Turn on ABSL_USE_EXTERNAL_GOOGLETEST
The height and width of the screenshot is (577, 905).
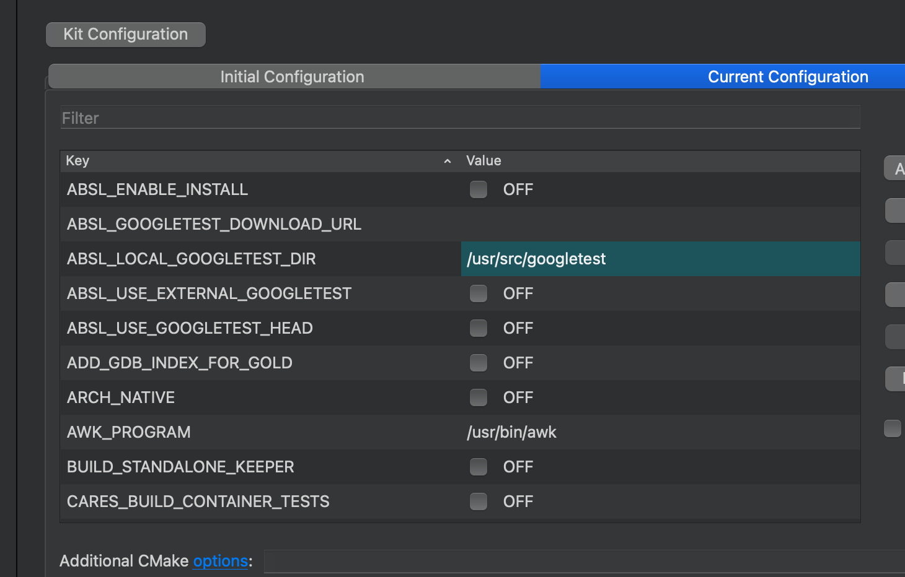coord(479,293)
